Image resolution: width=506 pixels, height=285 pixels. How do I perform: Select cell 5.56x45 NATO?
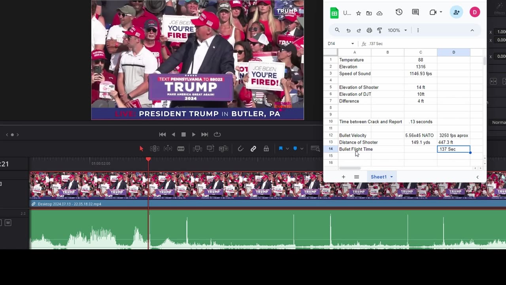point(421,135)
